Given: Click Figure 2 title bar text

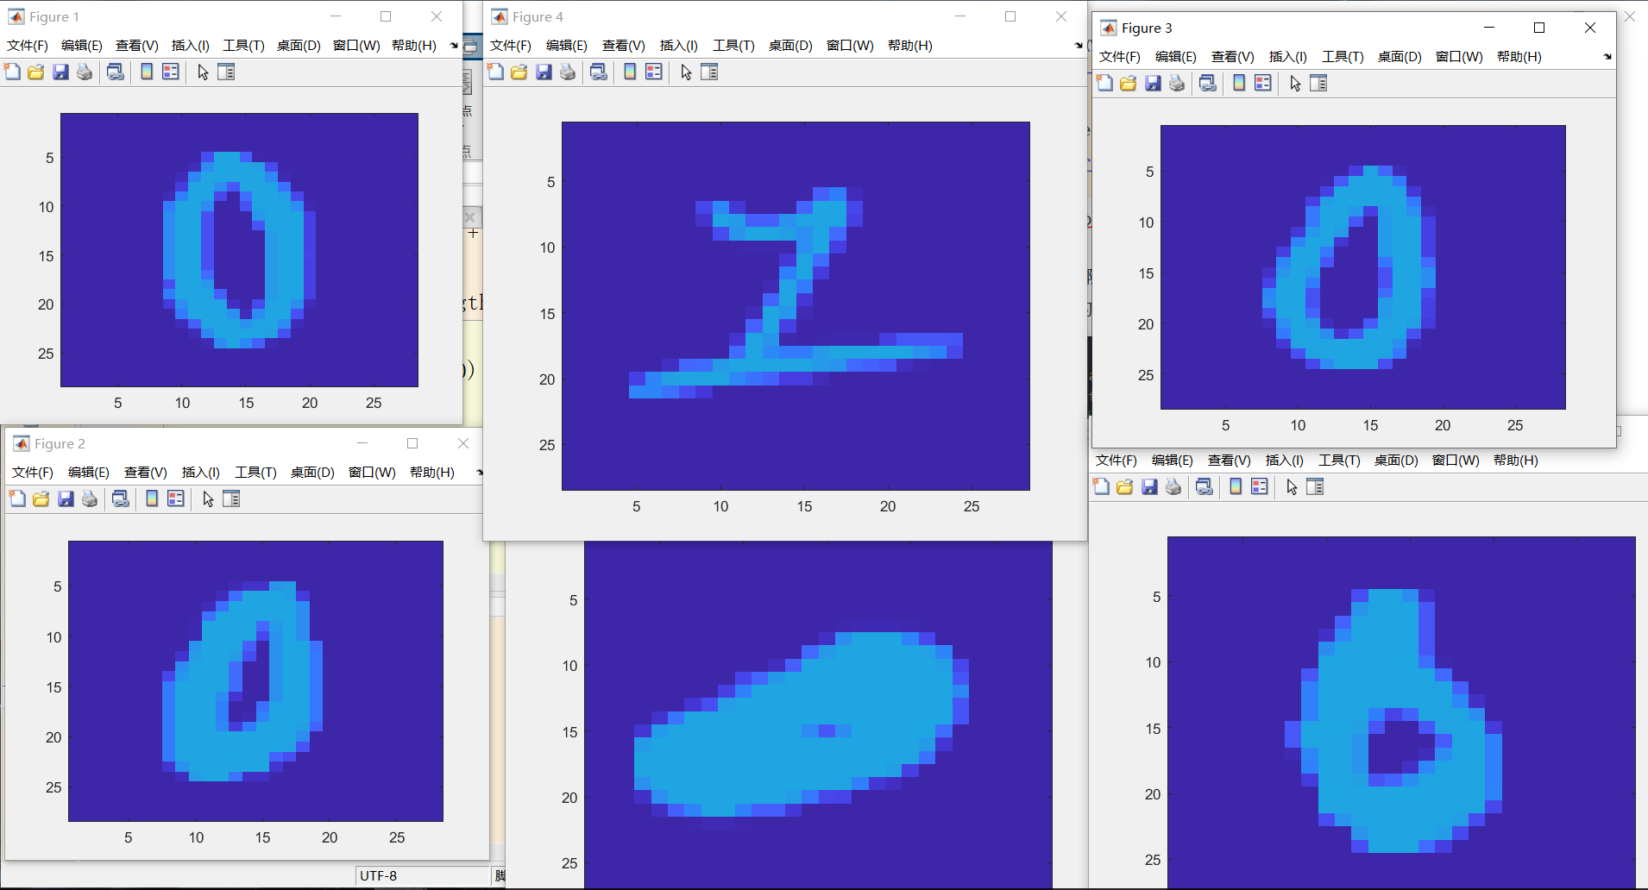Looking at the screenshot, I should point(60,444).
